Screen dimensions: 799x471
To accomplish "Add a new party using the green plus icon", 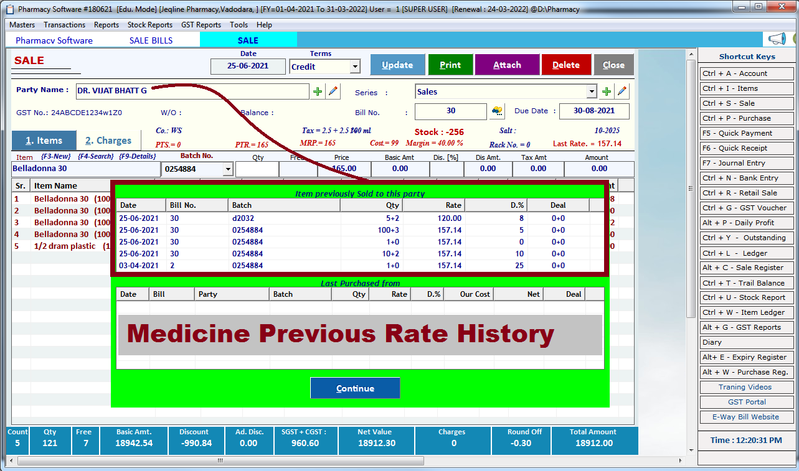I will click(x=318, y=91).
